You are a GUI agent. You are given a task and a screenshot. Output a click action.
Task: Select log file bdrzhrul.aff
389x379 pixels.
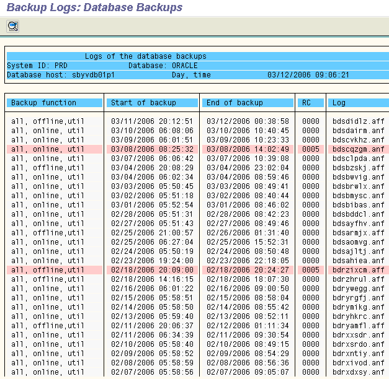pos(358,279)
